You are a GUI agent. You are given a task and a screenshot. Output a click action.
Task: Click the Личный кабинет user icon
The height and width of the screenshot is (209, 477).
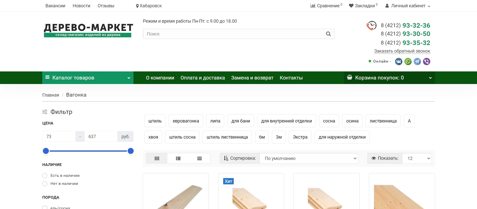point(387,6)
